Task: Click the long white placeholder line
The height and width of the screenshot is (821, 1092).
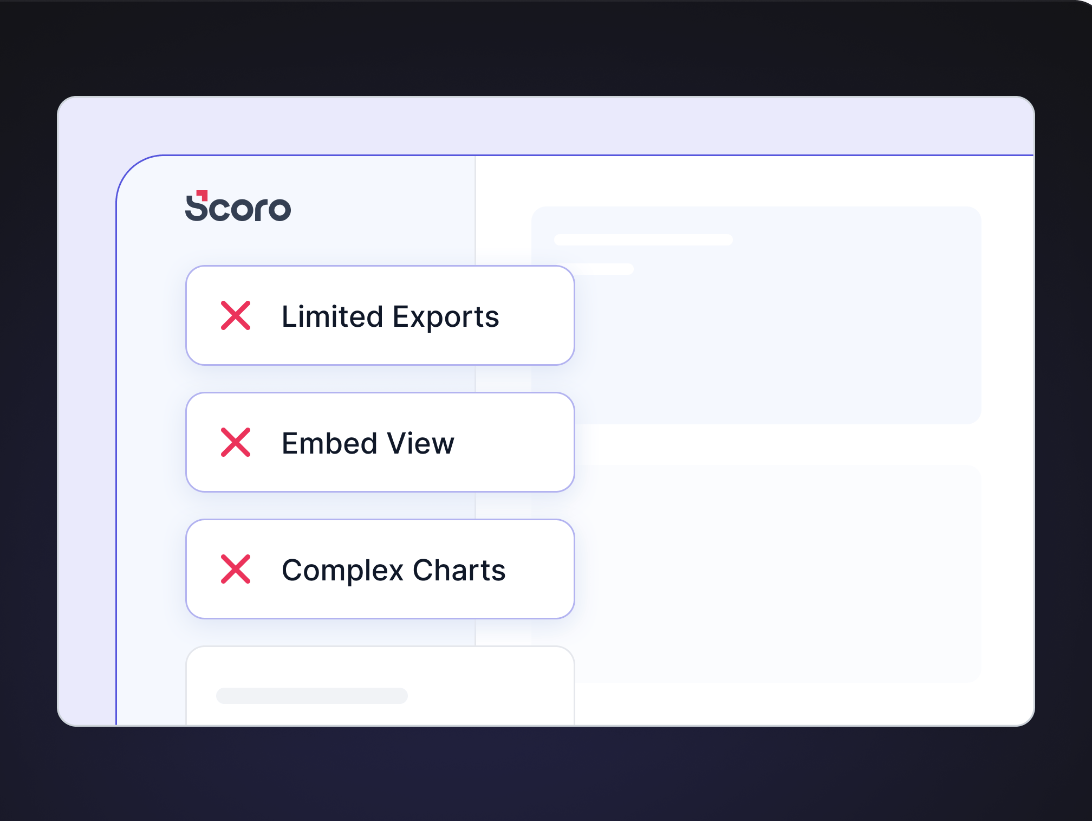Action: [x=643, y=240]
